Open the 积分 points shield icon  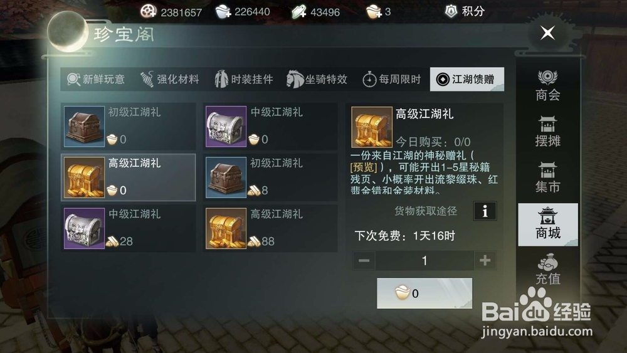(451, 11)
